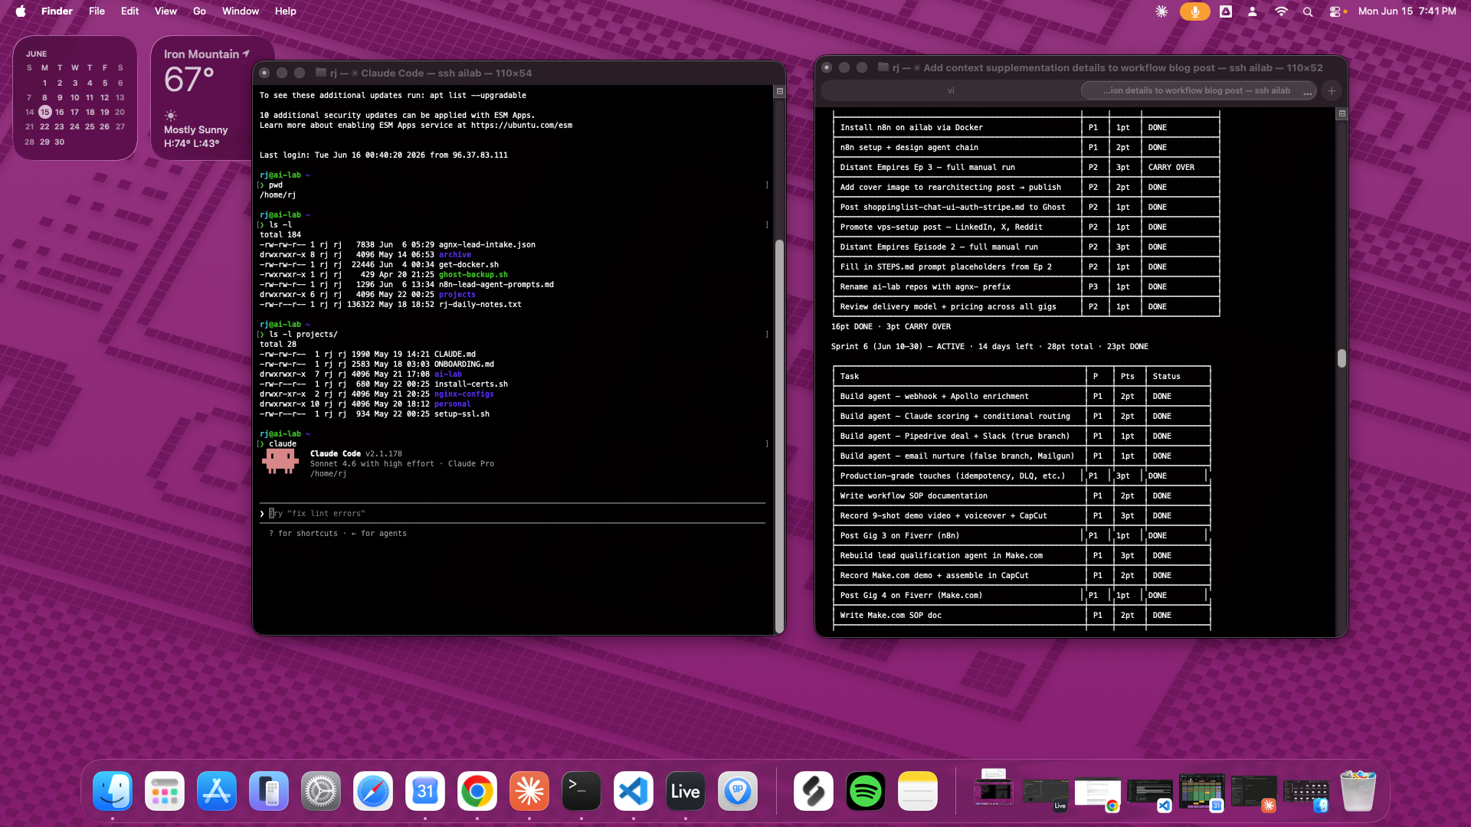Open the white S-logo app in dock
This screenshot has width=1471, height=827.
click(x=814, y=791)
